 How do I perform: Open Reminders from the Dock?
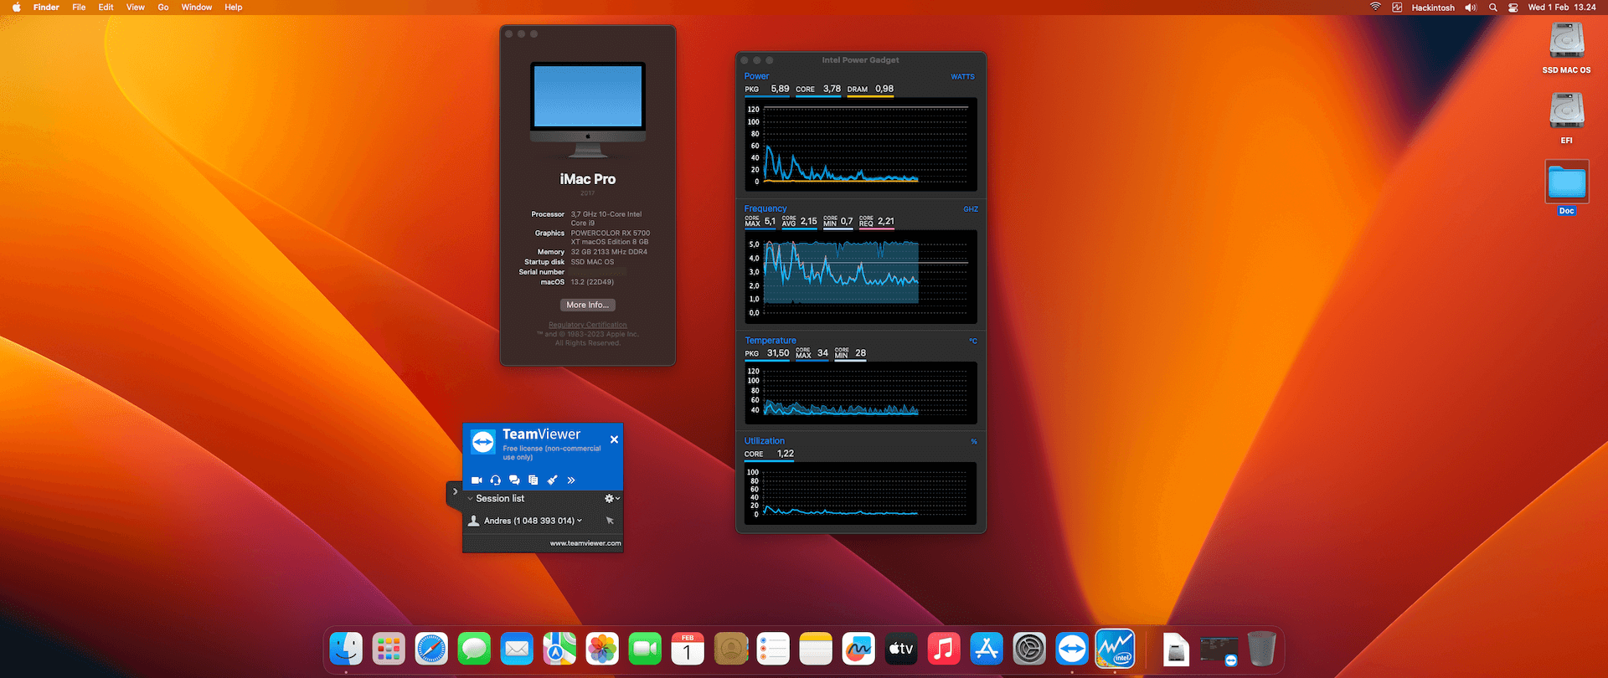(x=773, y=649)
